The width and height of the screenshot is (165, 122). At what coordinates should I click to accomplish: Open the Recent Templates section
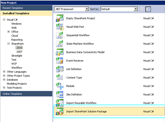26,8
